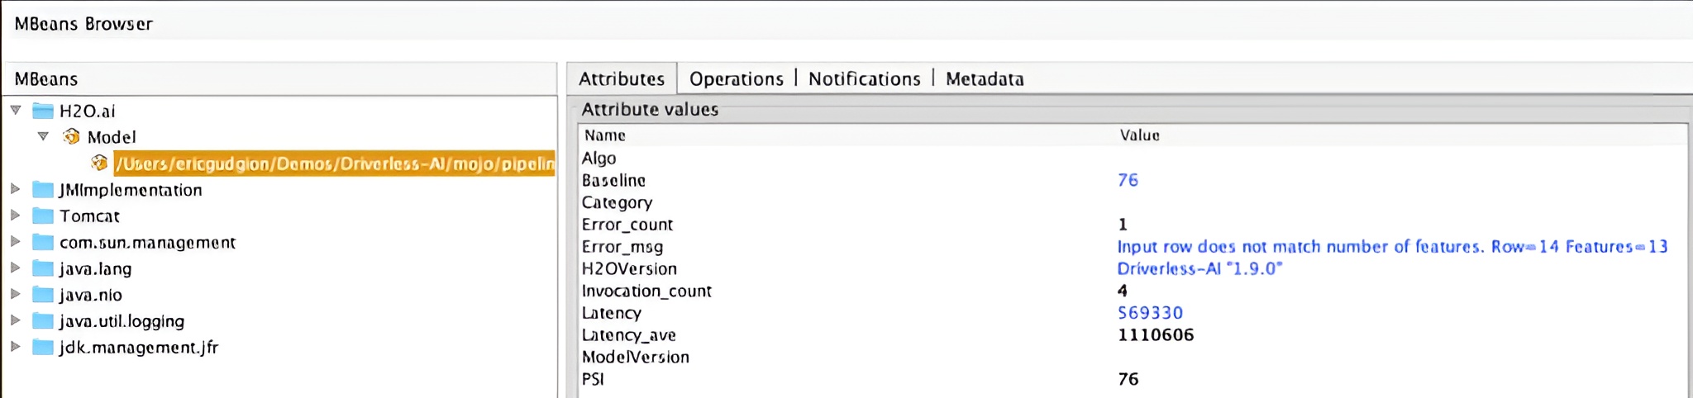This screenshot has height=398, width=1693.
Task: Click the Model MBean icon
Action: pos(72,136)
